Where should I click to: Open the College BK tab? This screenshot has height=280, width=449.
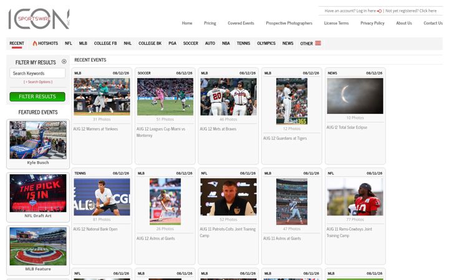pyautogui.click(x=150, y=43)
